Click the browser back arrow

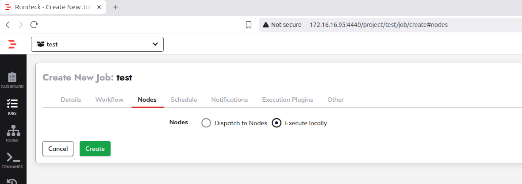tap(8, 25)
